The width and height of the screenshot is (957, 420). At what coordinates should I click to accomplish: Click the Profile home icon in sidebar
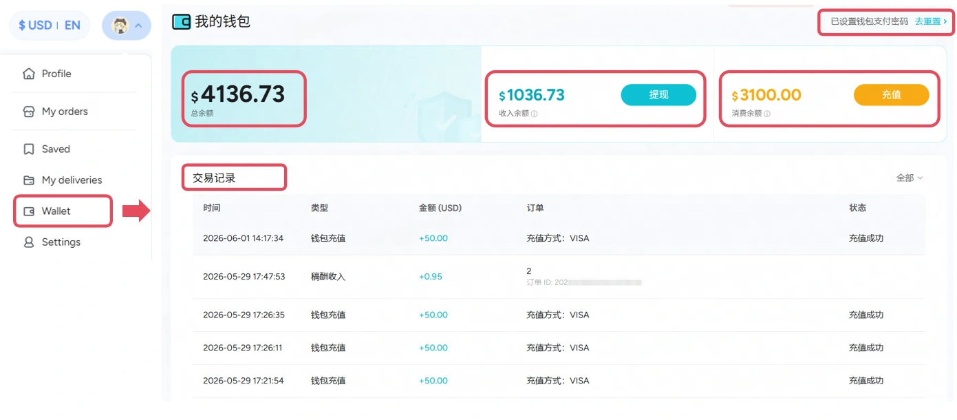[x=29, y=74]
